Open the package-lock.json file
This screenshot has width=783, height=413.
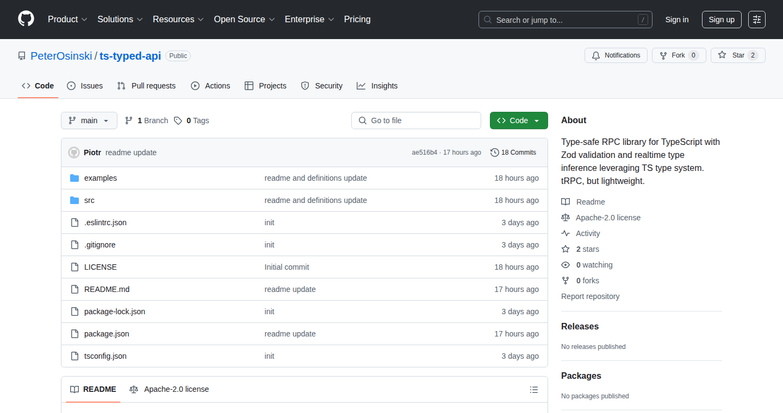(x=115, y=312)
